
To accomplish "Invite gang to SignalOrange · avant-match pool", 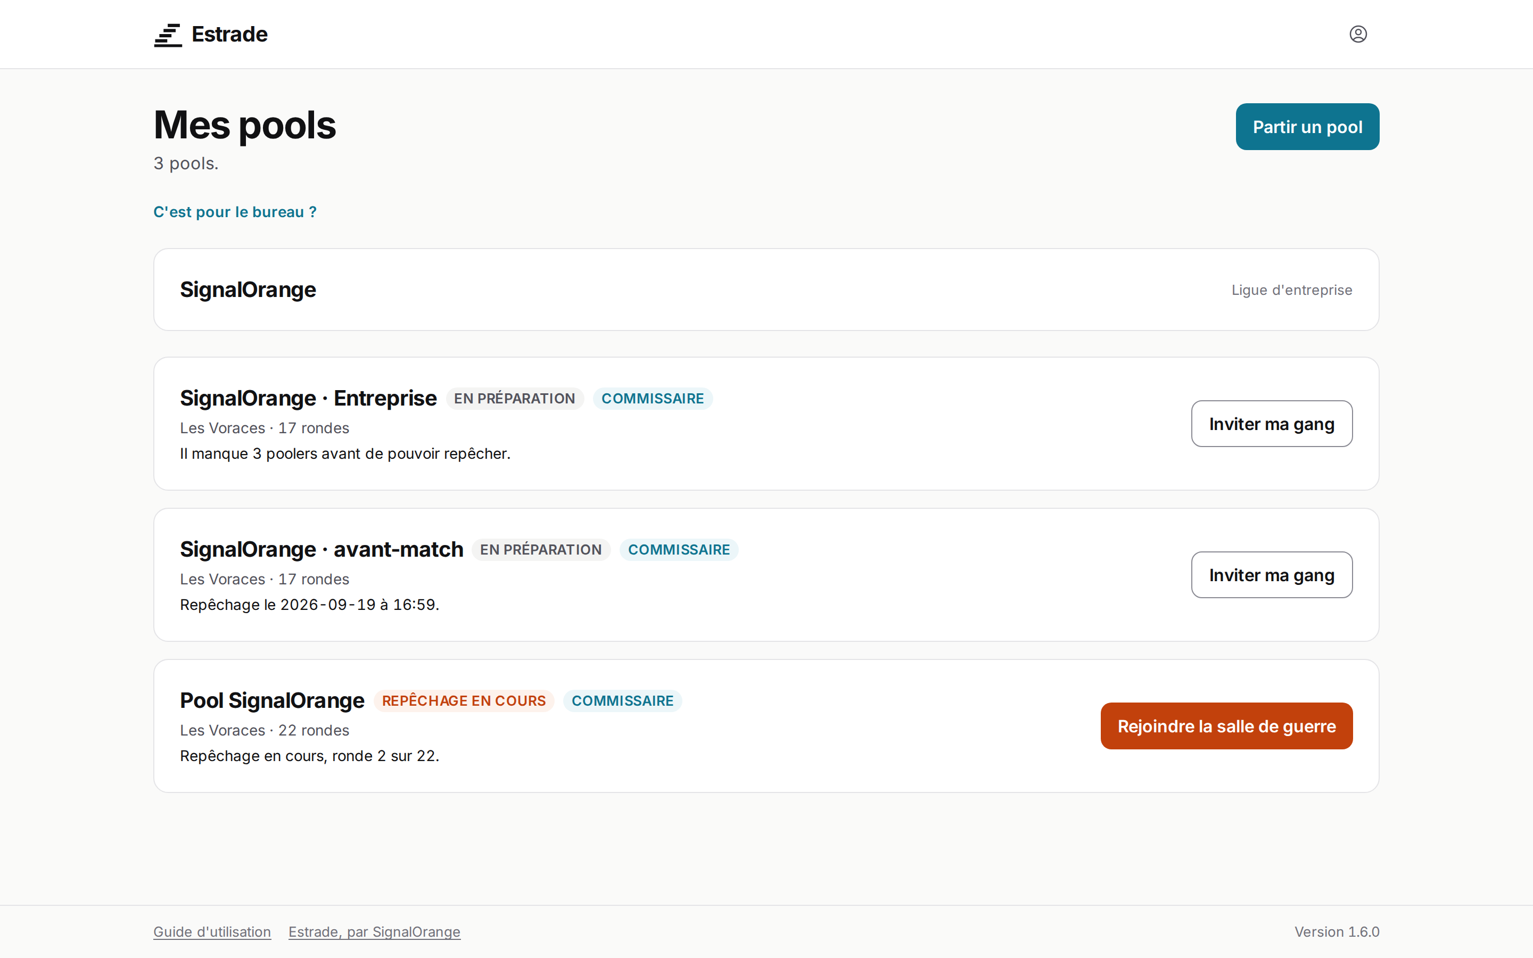I will click(x=1271, y=575).
